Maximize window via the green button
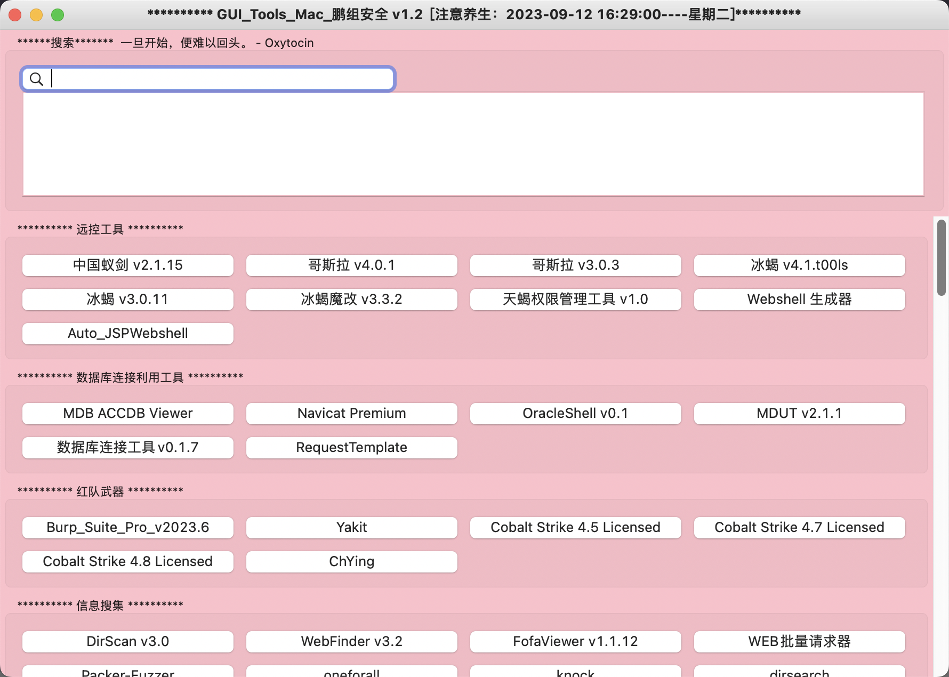Viewport: 949px width, 677px height. [x=58, y=15]
